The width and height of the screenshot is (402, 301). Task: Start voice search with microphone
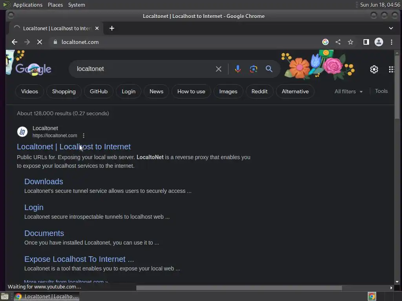[238, 69]
